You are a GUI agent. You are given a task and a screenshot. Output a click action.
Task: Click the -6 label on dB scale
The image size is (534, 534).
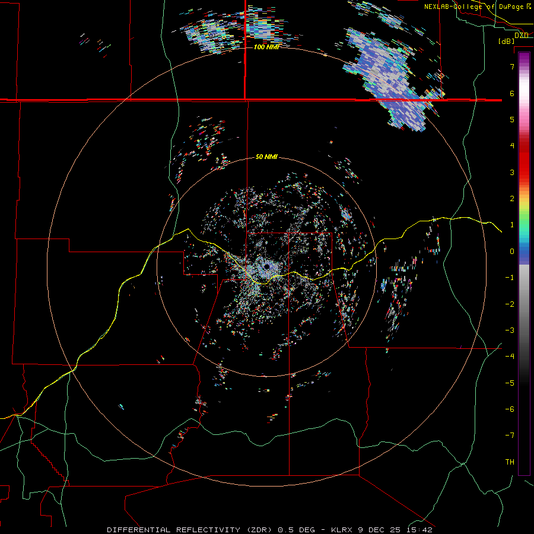click(x=510, y=409)
